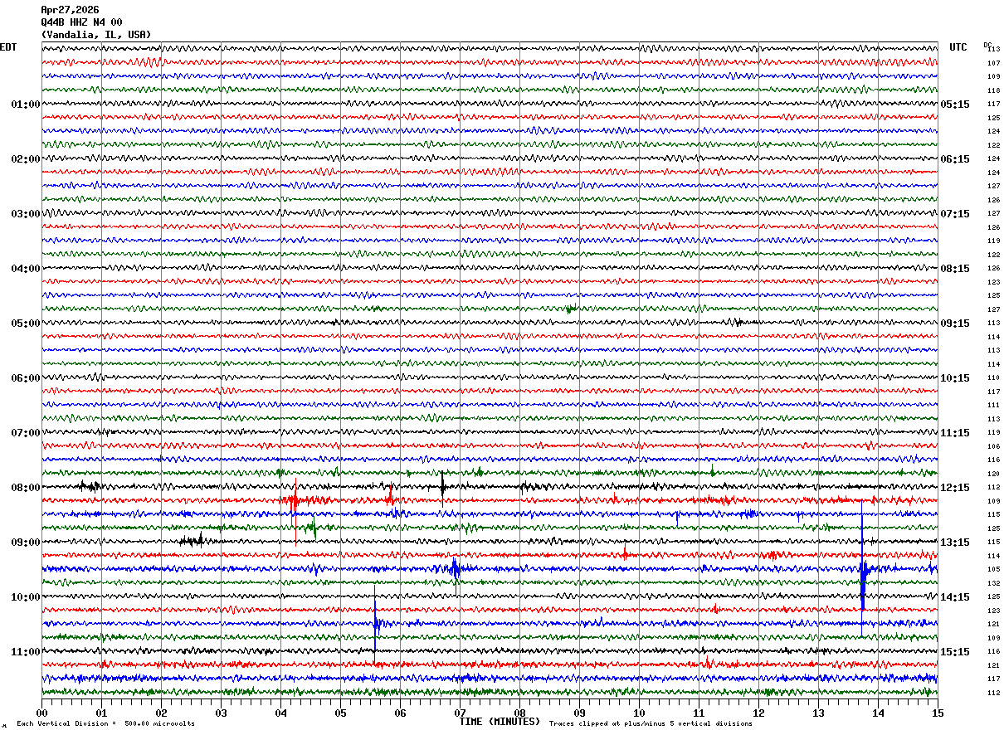Image resolution: width=1004 pixels, height=735 pixels.
Task: Click the EDT time label '01:00'
Action: click(25, 105)
